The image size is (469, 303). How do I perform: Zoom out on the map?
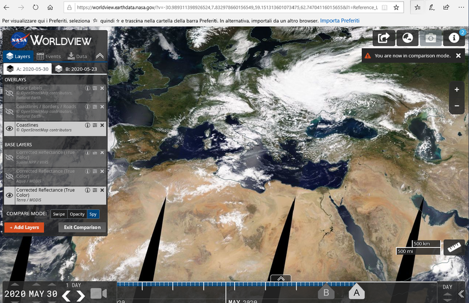457,105
